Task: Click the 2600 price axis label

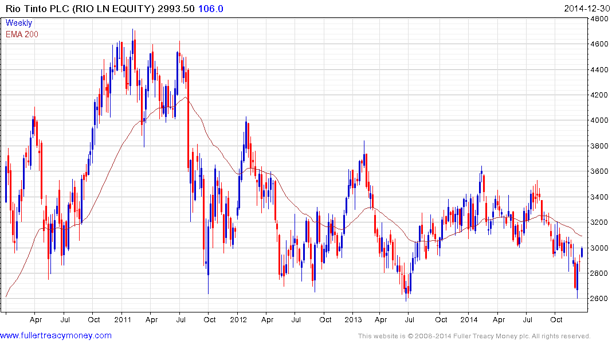Action: coord(599,298)
